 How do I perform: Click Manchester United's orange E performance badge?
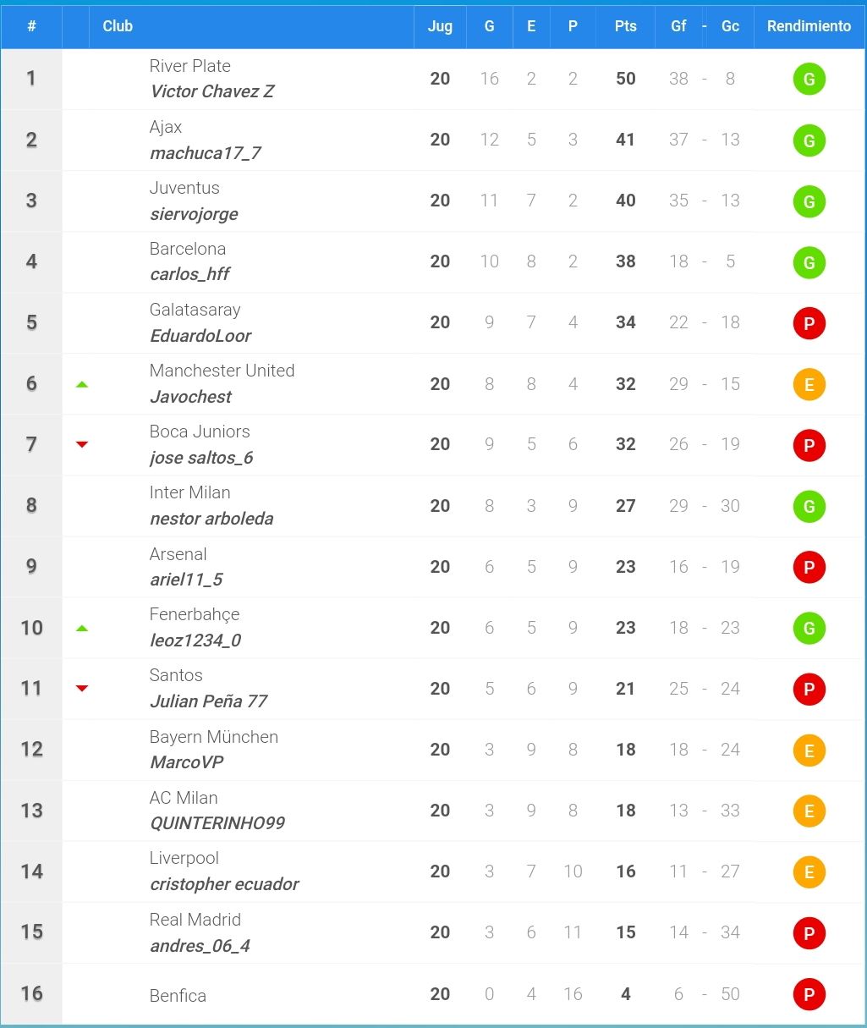[809, 384]
